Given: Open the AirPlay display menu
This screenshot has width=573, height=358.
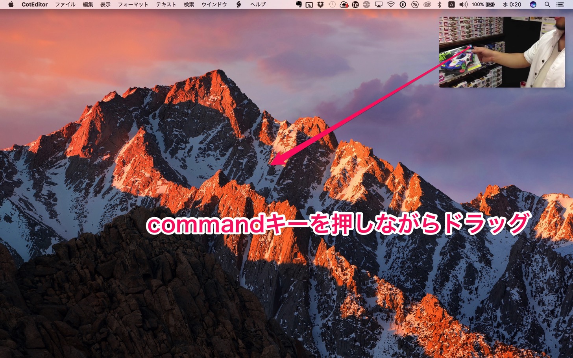Looking at the screenshot, I should click(379, 5).
